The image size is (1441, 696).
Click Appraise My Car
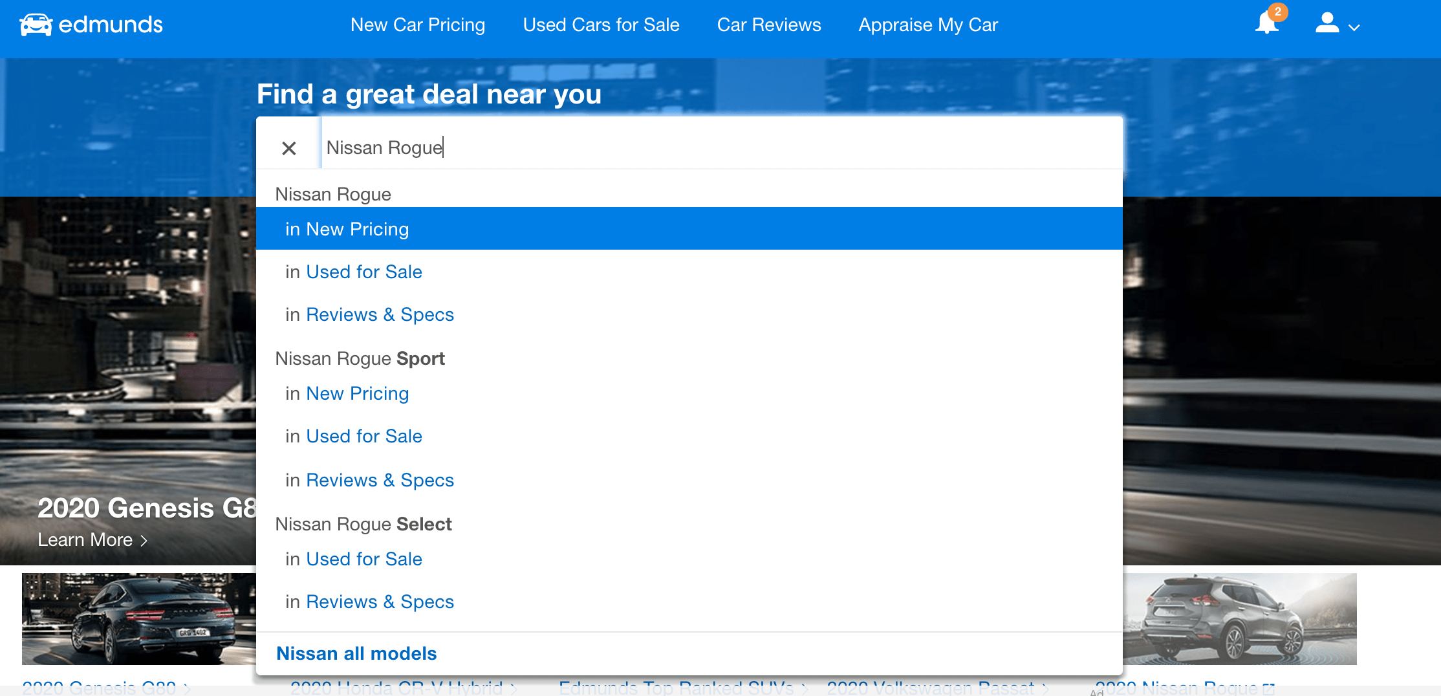coord(927,25)
